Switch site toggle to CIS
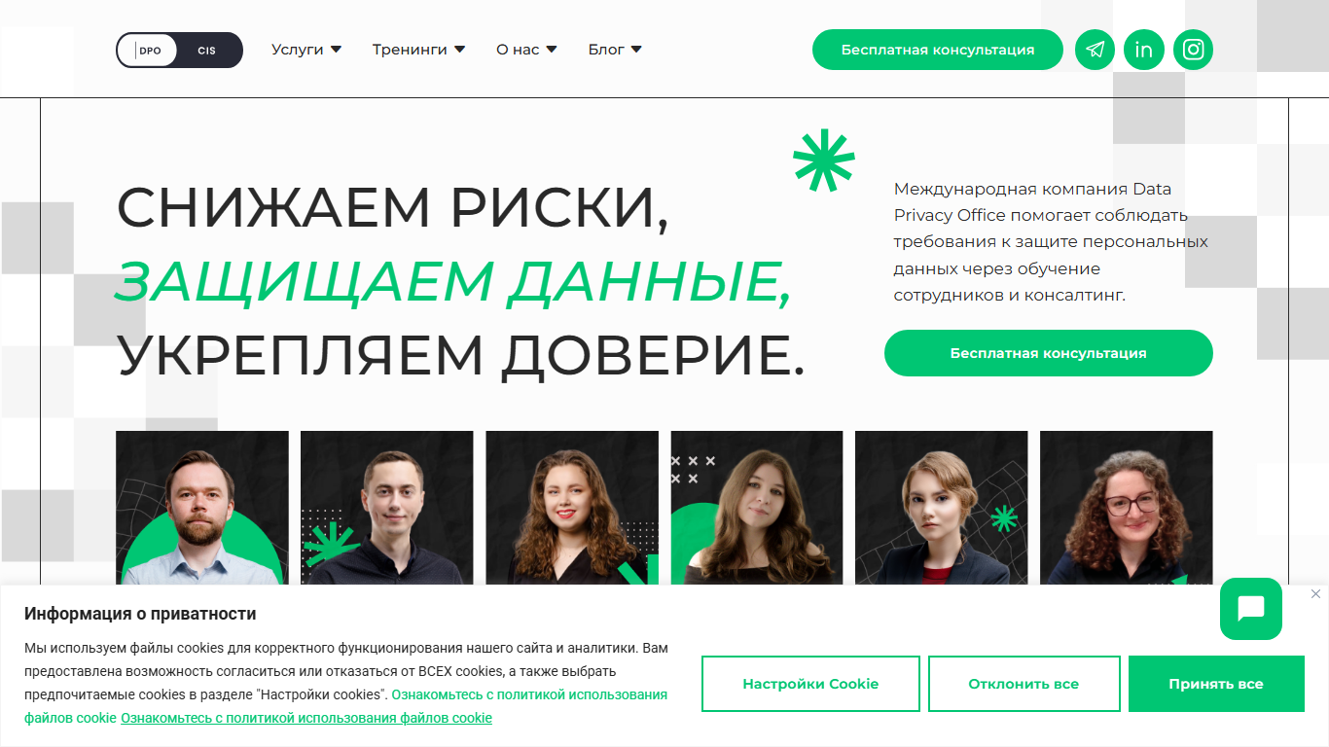 (x=207, y=51)
